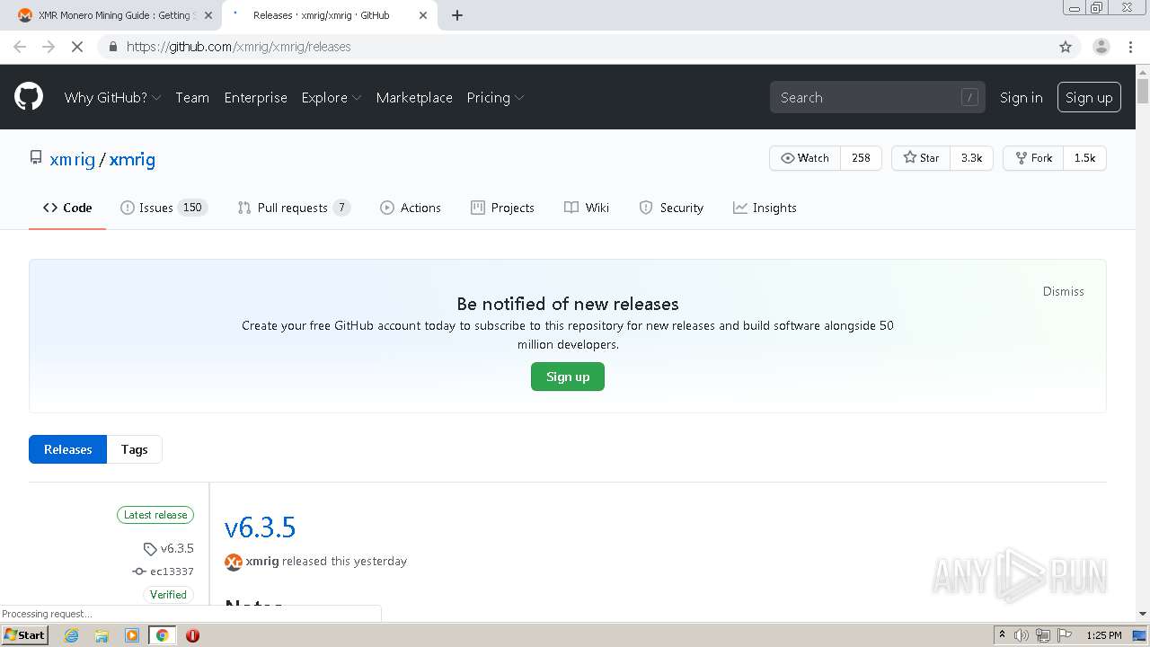Open the red security app in taskbar
This screenshot has height=647, width=1150.
tap(192, 635)
